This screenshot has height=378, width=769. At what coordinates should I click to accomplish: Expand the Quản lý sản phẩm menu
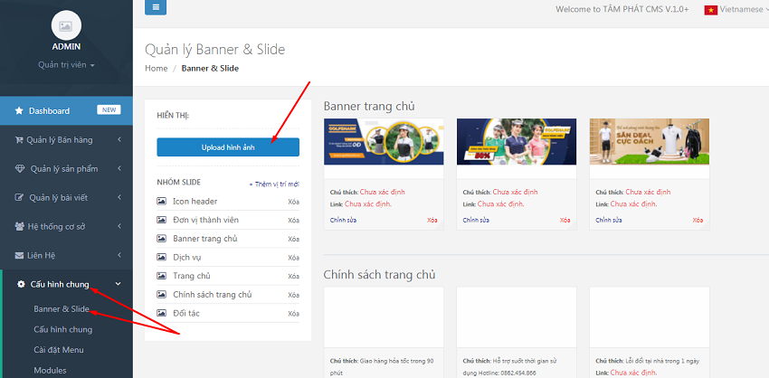(x=66, y=168)
